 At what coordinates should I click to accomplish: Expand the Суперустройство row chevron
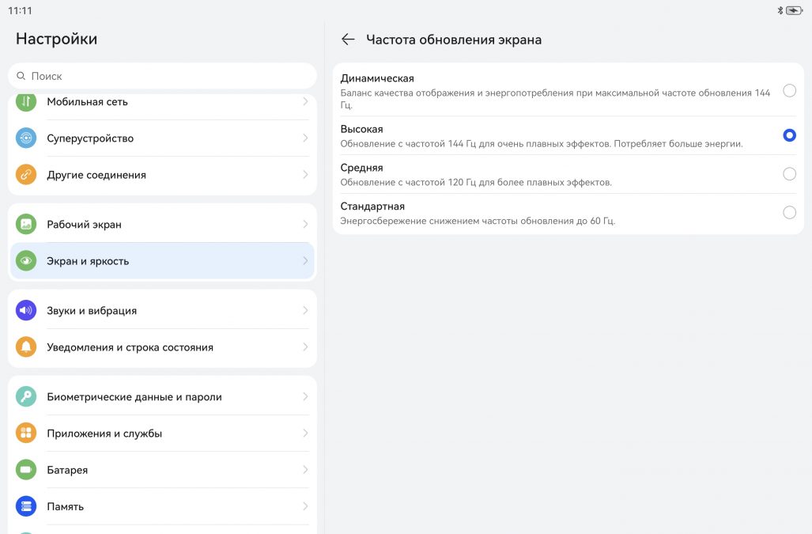click(x=305, y=138)
